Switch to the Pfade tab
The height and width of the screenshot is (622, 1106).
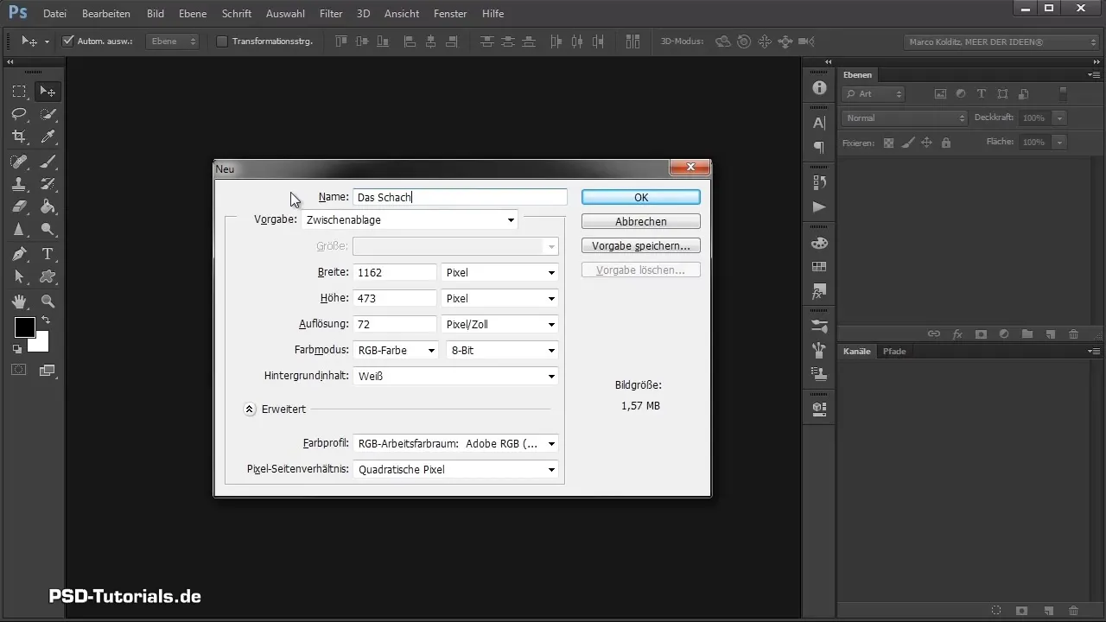[894, 352]
